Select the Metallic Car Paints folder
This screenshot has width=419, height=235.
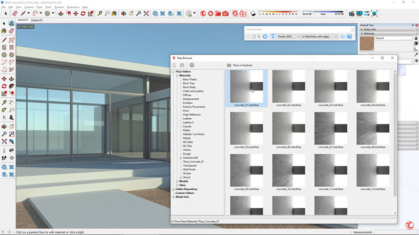(194, 134)
